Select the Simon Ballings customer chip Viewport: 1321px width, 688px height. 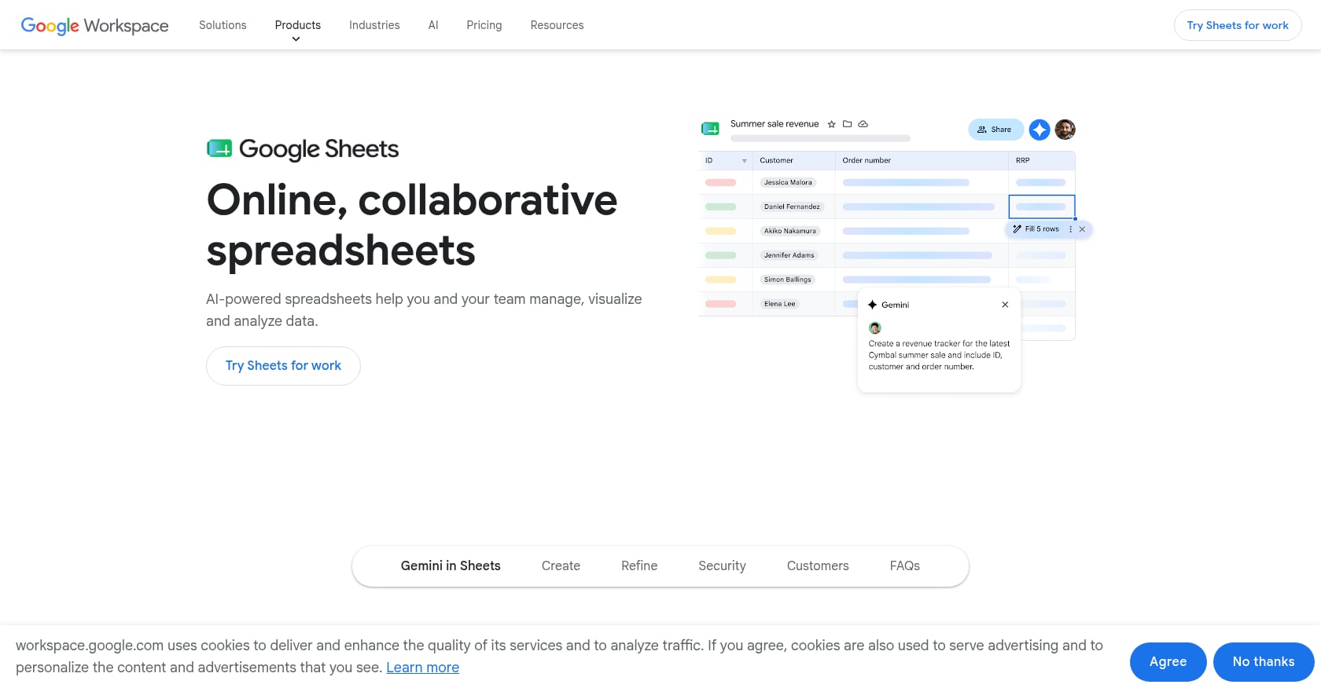787,280
